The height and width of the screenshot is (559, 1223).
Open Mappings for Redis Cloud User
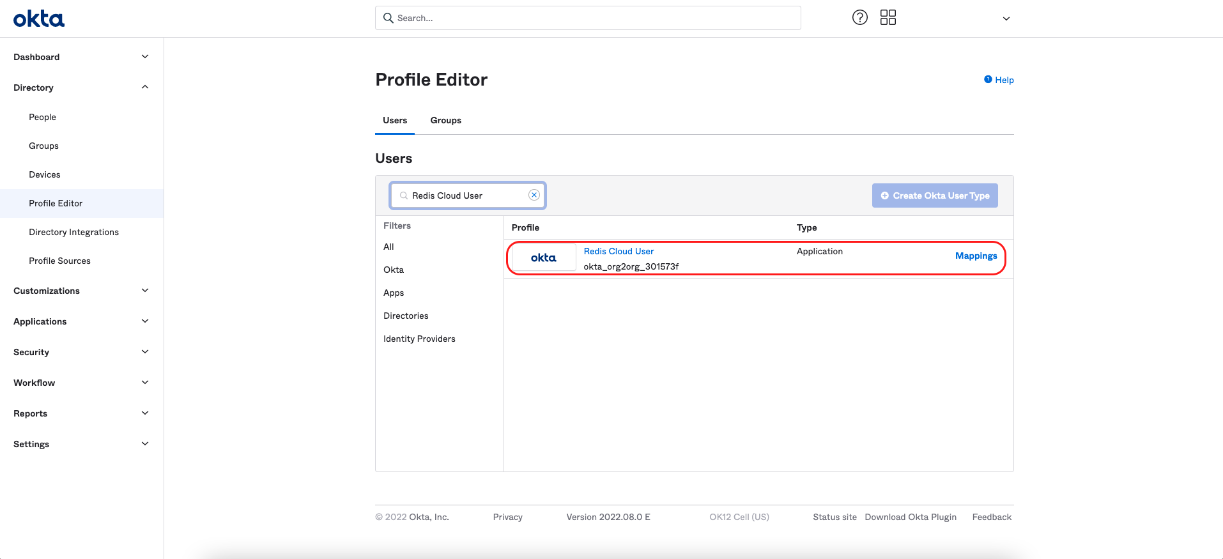tap(976, 256)
